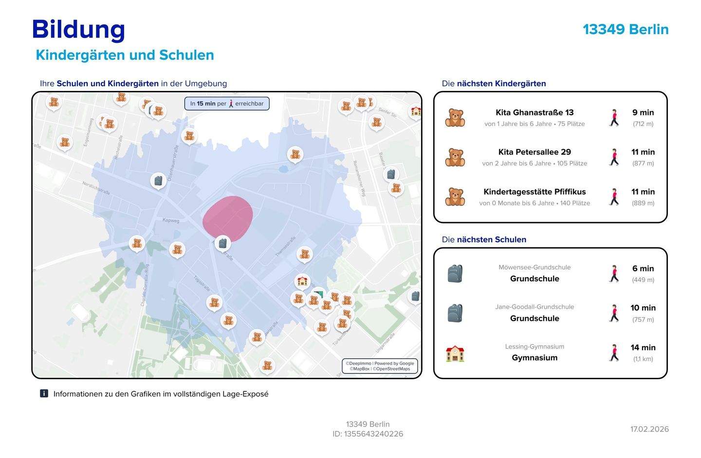Click the school building icon for Lessing-Gymnasium
This screenshot has width=701, height=458.
455,353
